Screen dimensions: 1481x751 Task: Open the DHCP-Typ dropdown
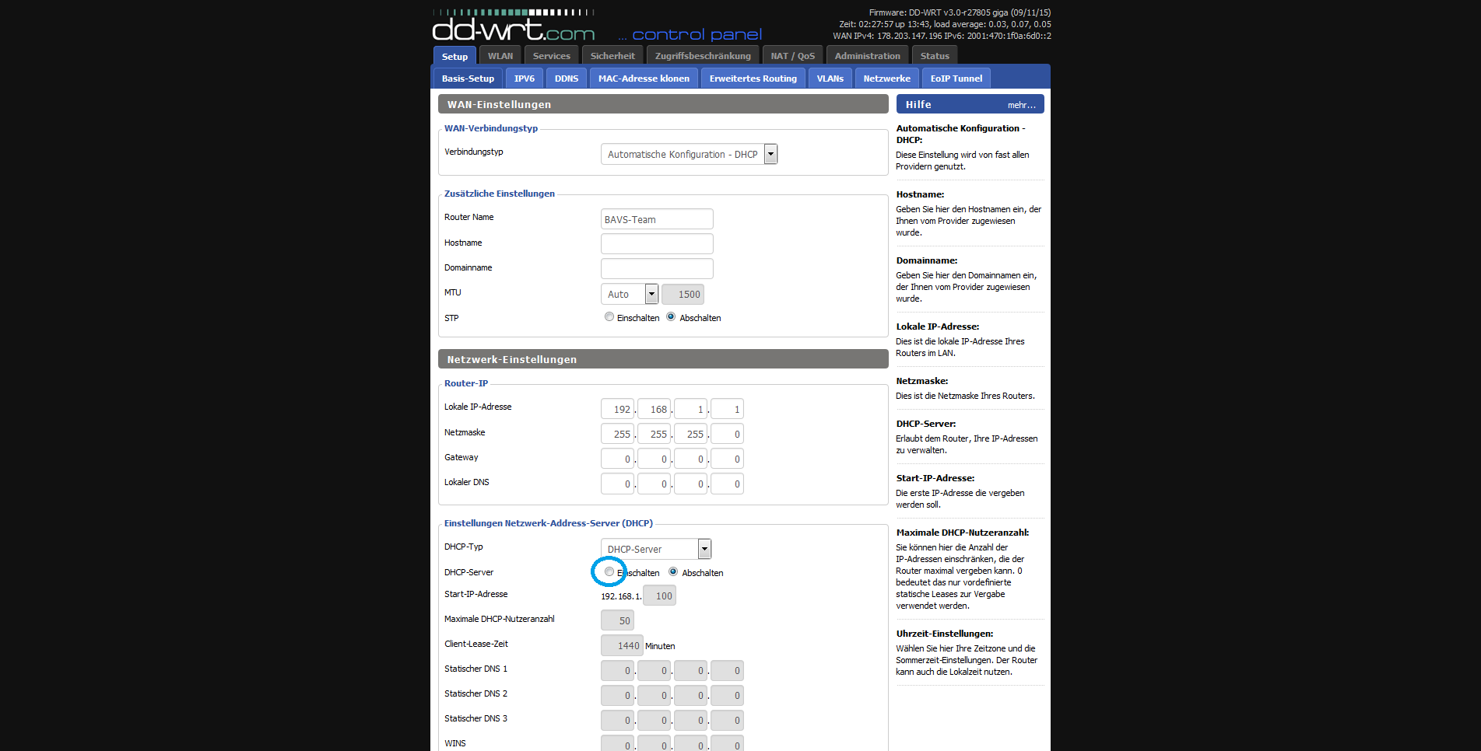coord(656,549)
